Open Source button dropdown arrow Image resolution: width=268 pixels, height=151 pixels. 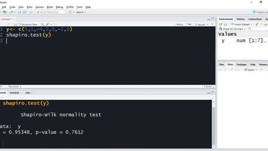[207, 25]
